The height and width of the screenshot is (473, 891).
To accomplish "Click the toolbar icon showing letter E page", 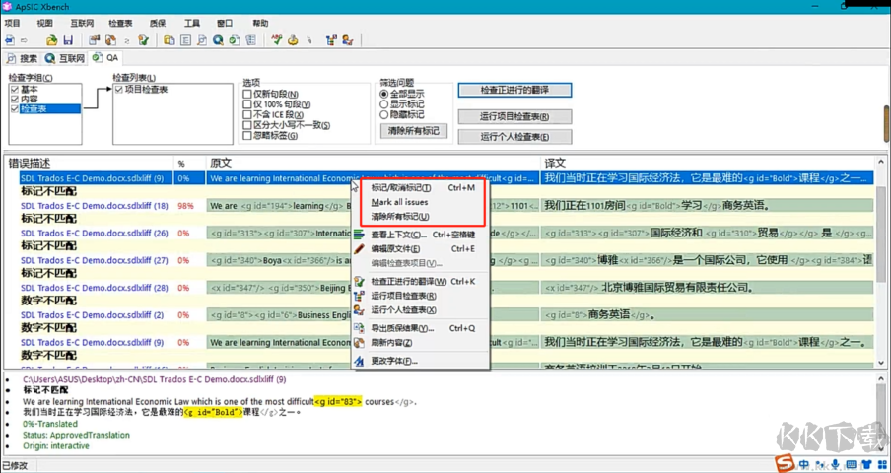I will pos(186,40).
